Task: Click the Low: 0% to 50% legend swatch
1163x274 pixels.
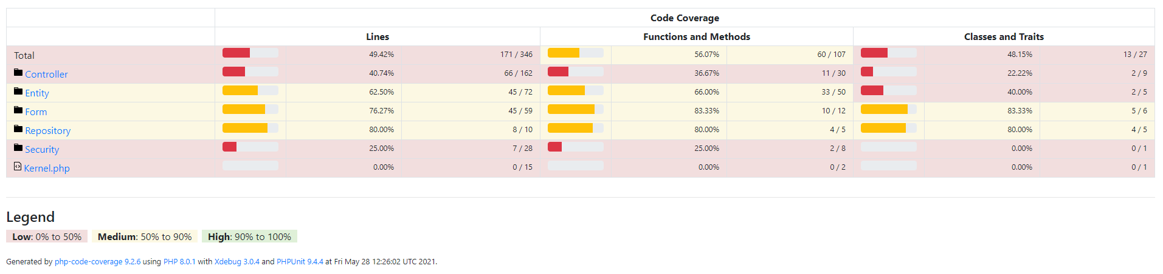Action: (x=47, y=236)
